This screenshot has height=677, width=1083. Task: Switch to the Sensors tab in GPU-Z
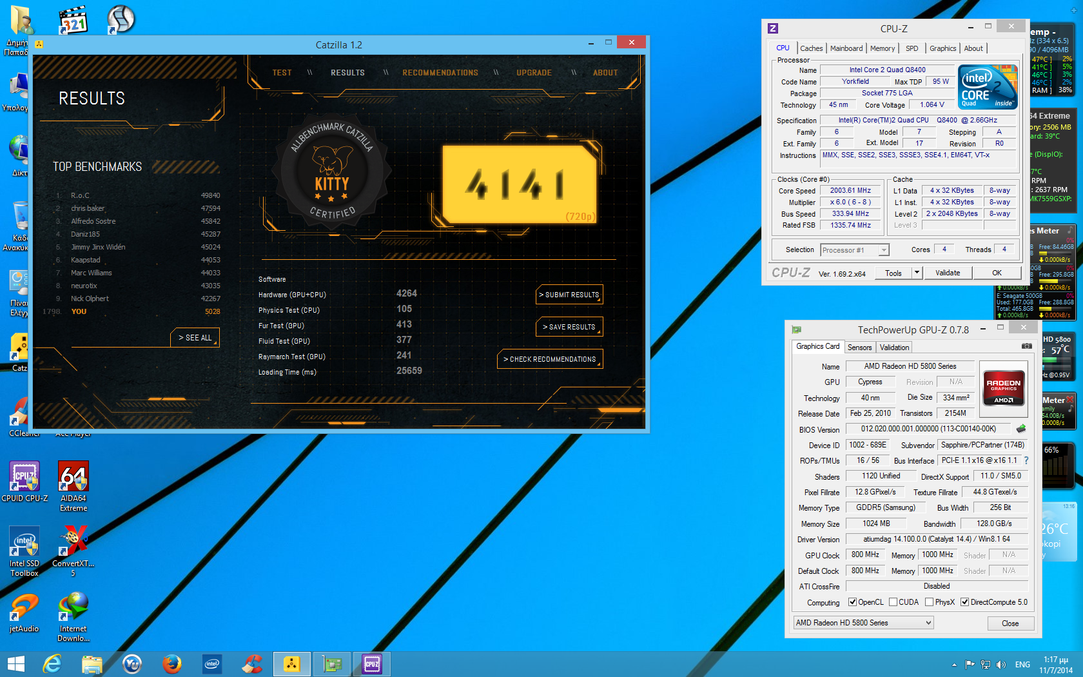(x=859, y=348)
